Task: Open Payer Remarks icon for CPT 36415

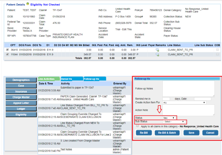Action: [157, 50]
